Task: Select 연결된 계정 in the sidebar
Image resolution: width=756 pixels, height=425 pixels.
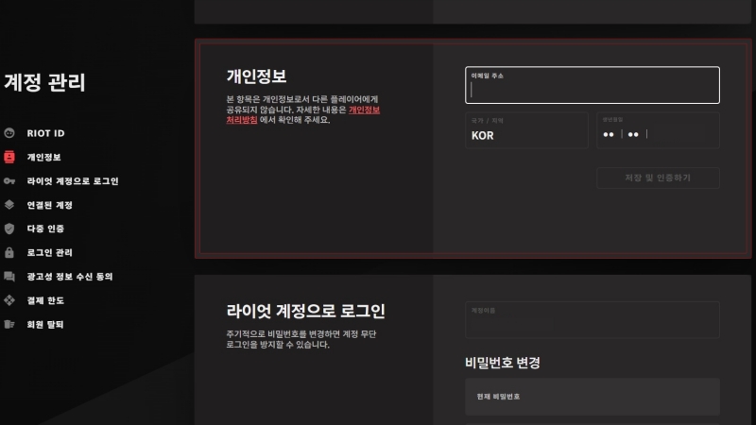Action: tap(50, 205)
